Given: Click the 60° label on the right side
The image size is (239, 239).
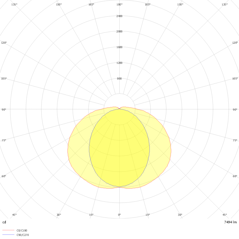Looking at the screenshot, I should click(x=235, y=176).
